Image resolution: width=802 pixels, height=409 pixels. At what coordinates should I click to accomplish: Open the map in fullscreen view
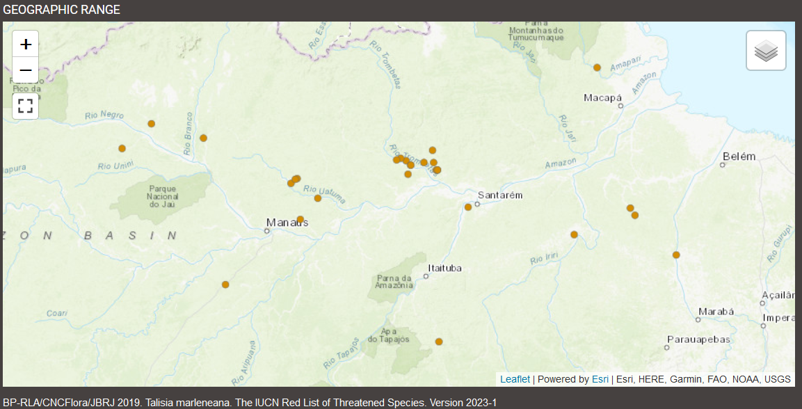click(x=26, y=106)
